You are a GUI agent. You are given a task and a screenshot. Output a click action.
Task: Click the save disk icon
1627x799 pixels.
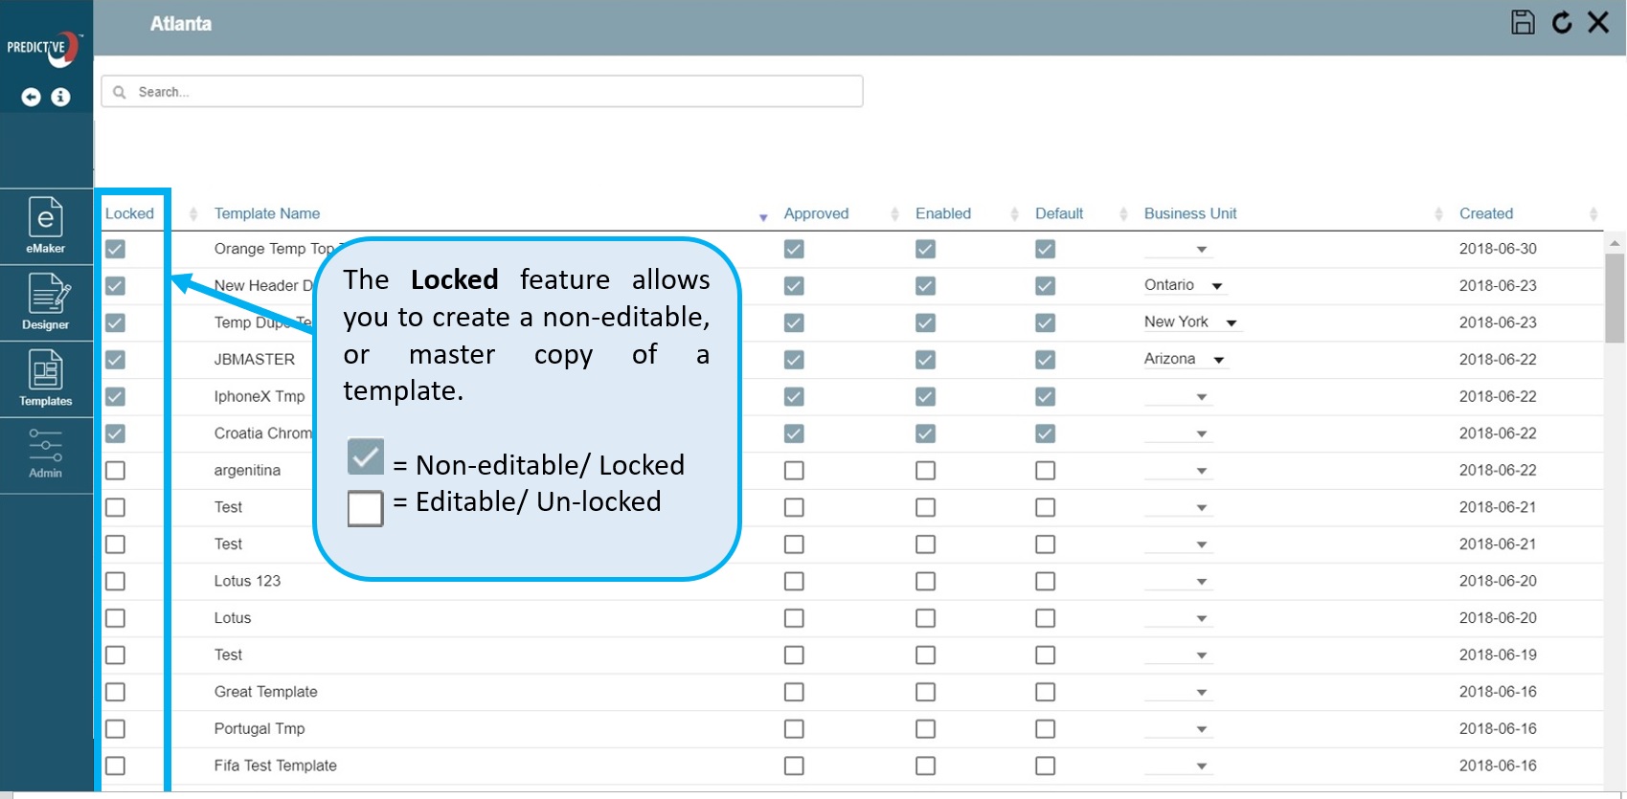coord(1523,22)
